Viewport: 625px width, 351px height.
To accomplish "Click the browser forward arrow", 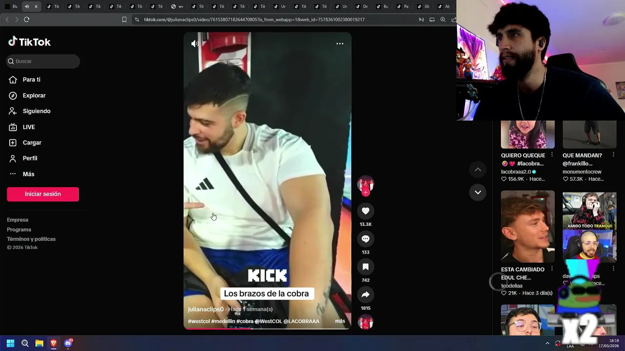I will tap(17, 19).
